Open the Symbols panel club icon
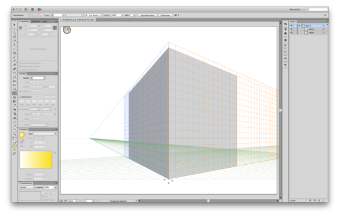Image resolution: width=340 pixels, height=217 pixels. 285,33
